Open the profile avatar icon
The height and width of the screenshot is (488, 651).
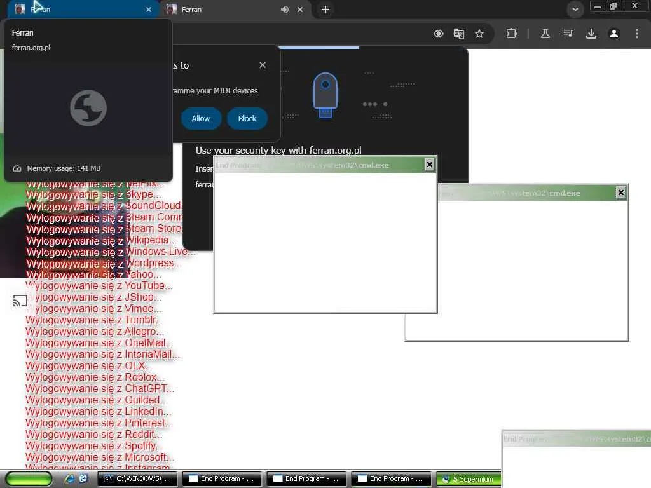(614, 34)
